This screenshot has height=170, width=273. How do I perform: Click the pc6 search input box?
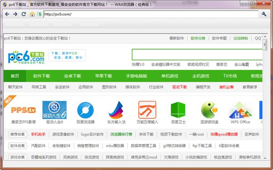[x=197, y=55]
